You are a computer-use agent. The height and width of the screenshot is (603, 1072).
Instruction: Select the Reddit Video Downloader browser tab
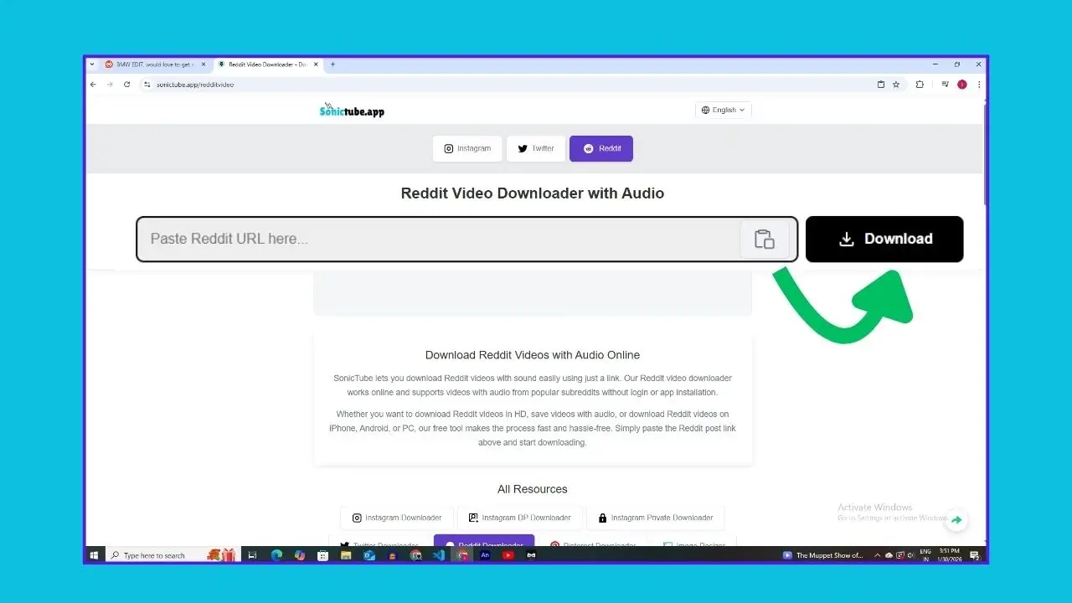pyautogui.click(x=267, y=64)
